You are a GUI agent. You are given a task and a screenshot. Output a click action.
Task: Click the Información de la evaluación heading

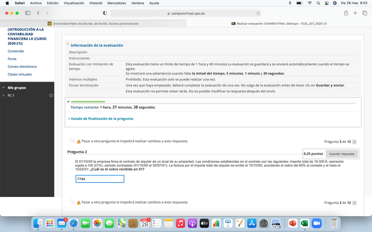coord(97,45)
